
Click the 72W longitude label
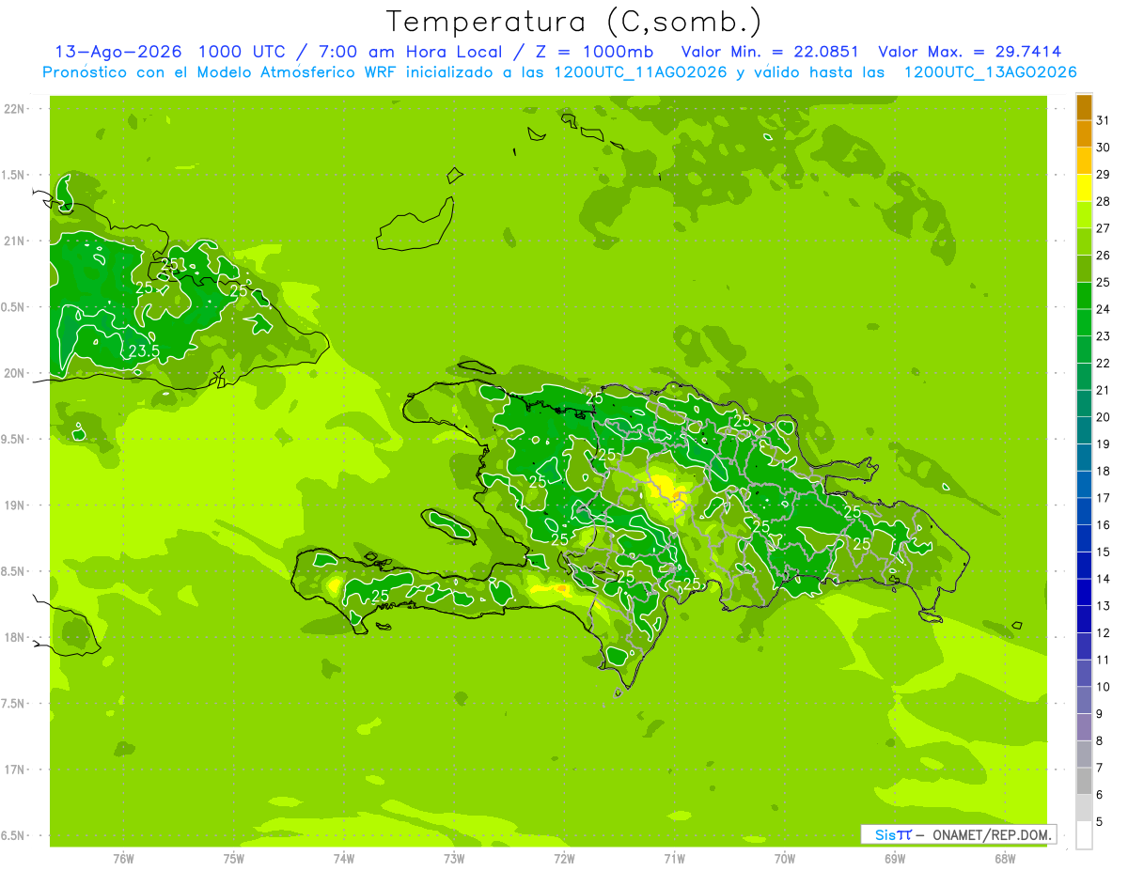[x=564, y=859]
